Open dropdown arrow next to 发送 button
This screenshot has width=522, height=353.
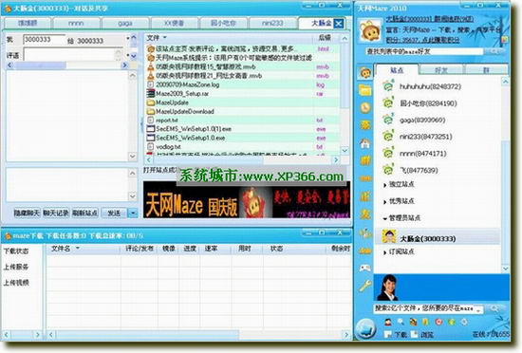133,213
